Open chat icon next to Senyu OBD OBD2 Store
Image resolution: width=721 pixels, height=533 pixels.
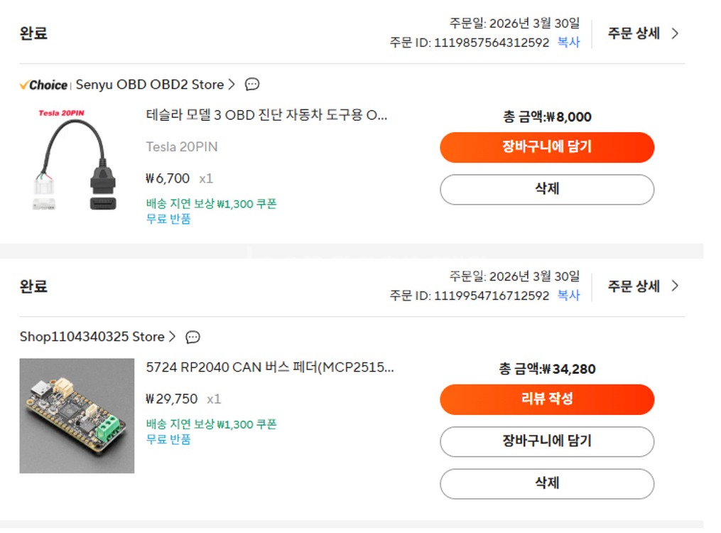coord(252,85)
